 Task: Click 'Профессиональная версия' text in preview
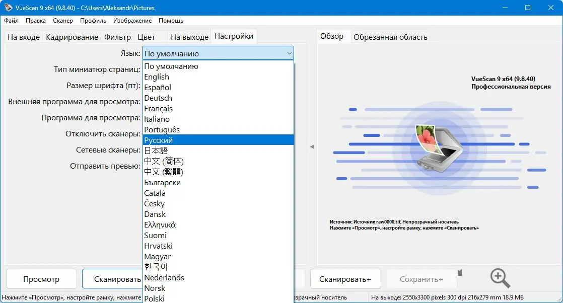tap(511, 87)
